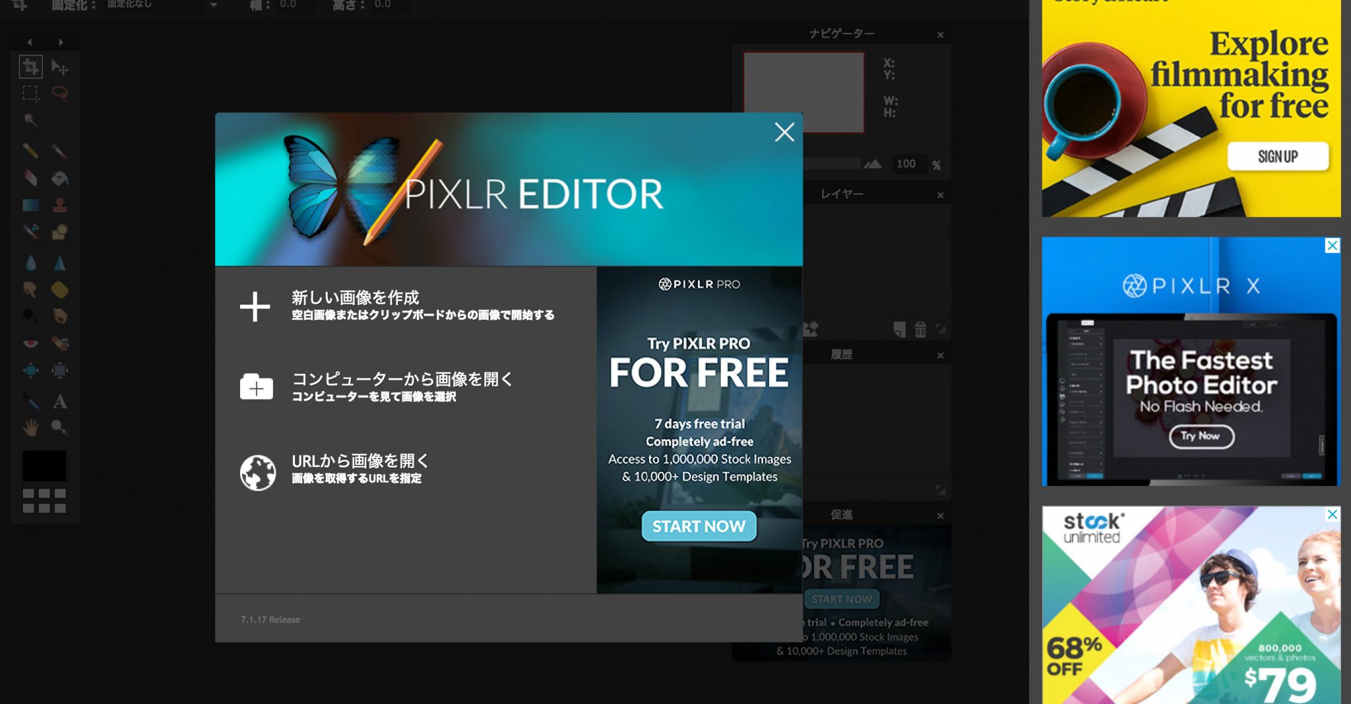This screenshot has width=1351, height=704.
Task: Close the Stock Unlimited advertisement
Action: click(1333, 514)
